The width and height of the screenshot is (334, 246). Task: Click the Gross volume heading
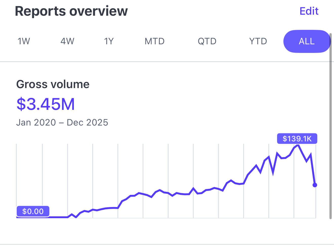tap(53, 84)
